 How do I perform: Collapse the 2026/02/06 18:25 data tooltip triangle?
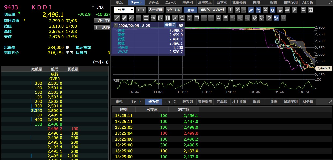pos(115,25)
